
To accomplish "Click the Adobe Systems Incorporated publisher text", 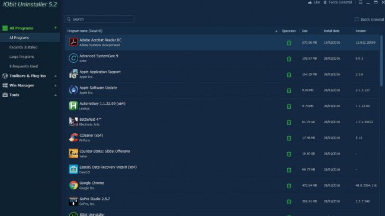I will click(x=100, y=45).
